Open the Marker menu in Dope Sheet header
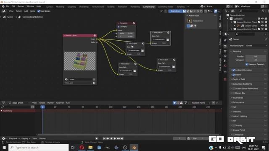The image size is (269, 151). point(50,103)
